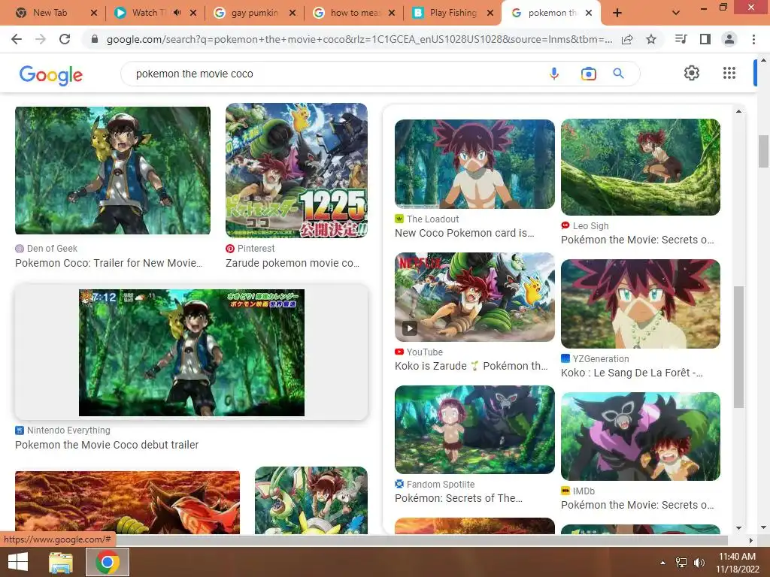
Task: Click Chrome icon in the taskbar
Action: point(108,562)
